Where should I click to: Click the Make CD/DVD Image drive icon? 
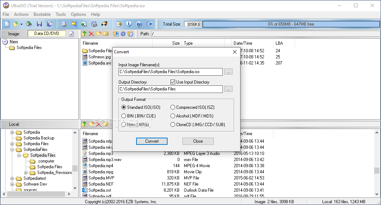tap(64, 24)
